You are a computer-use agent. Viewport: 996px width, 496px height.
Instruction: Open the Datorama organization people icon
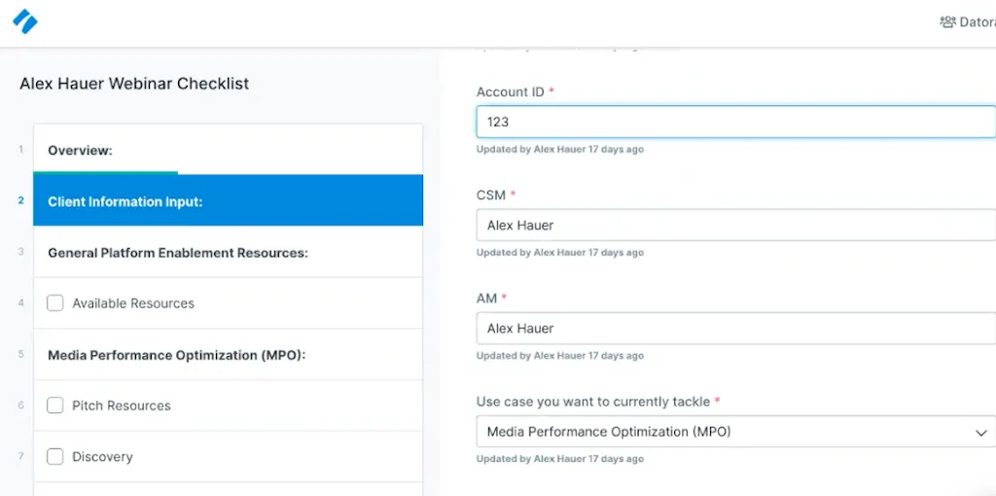tap(947, 22)
